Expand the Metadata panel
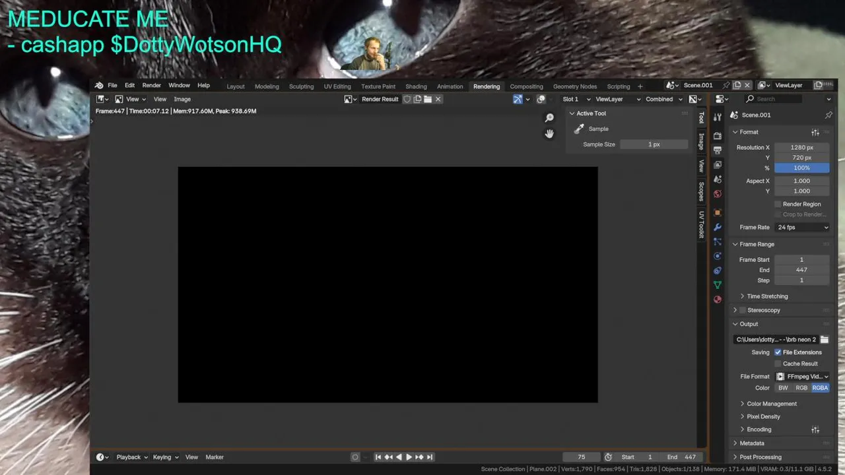 tap(752, 443)
